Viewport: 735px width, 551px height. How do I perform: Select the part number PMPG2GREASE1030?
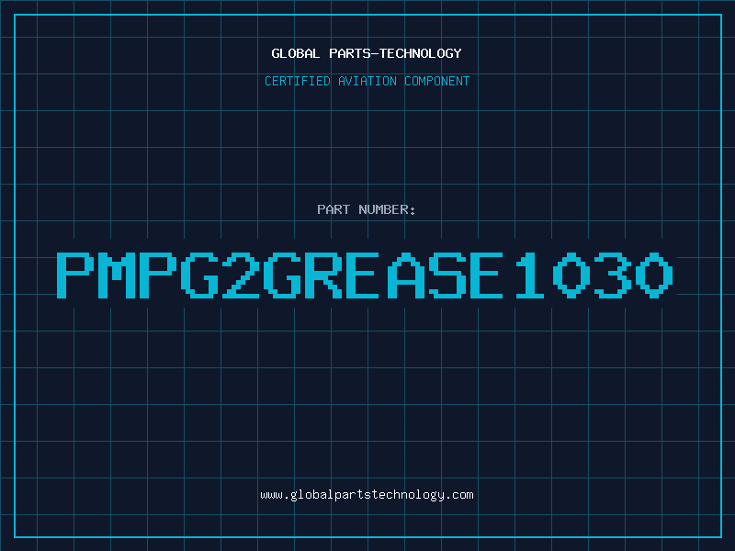pos(365,275)
